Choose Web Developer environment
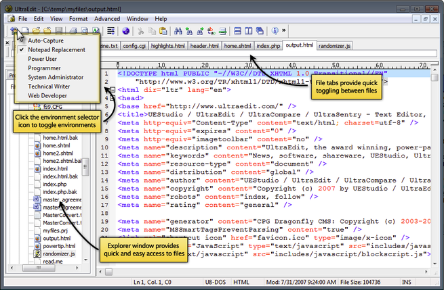 coord(58,96)
